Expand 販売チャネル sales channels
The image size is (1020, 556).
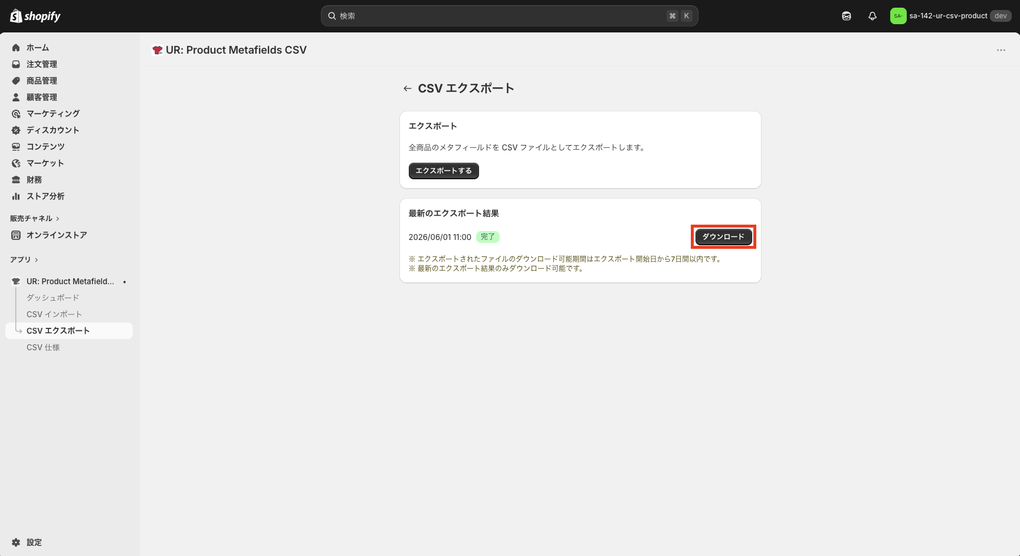[35, 219]
